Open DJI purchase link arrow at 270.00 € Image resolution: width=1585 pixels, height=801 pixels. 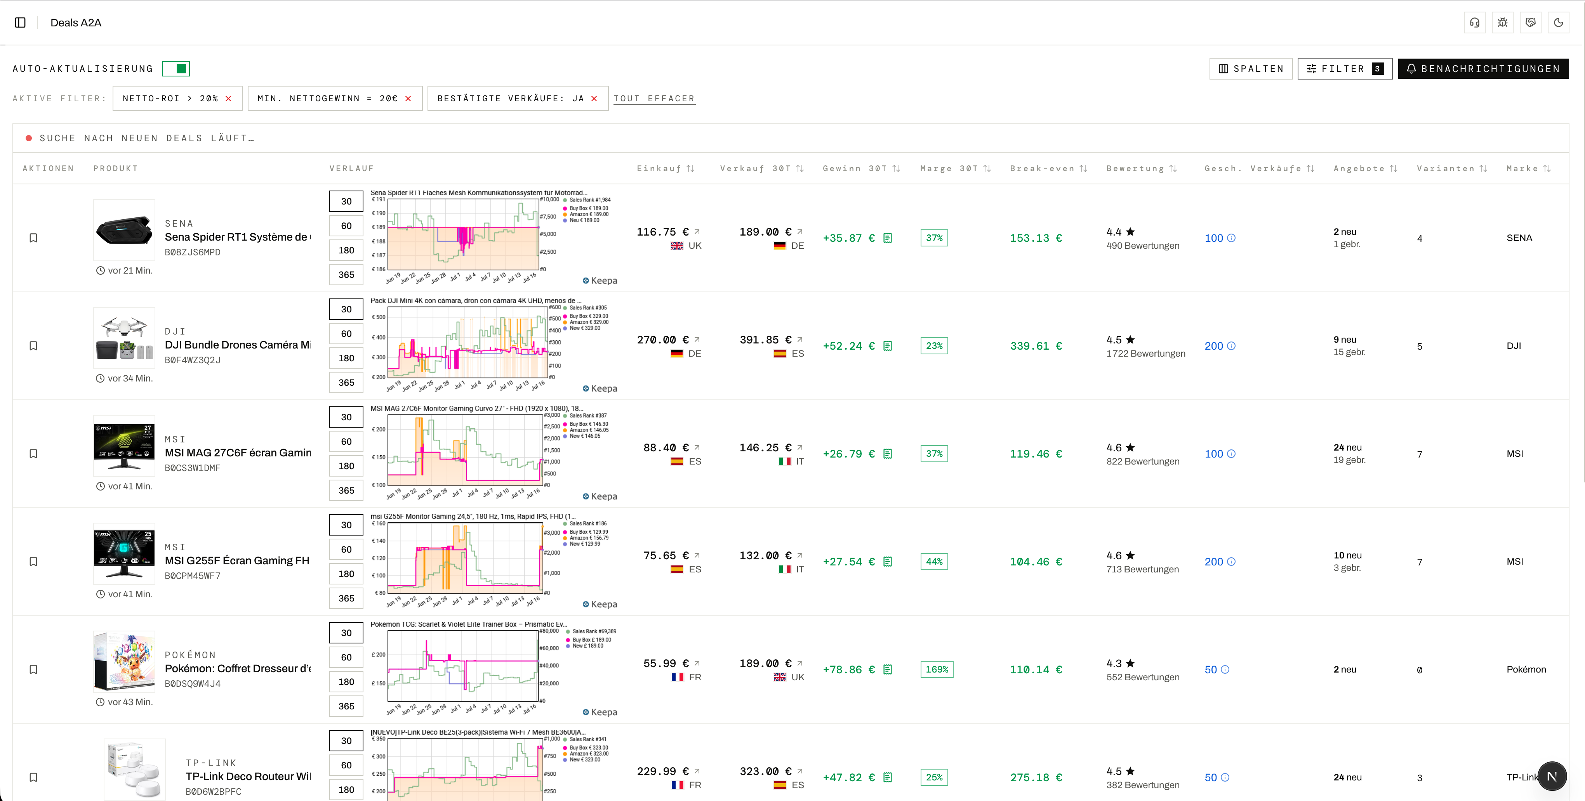[x=697, y=339]
